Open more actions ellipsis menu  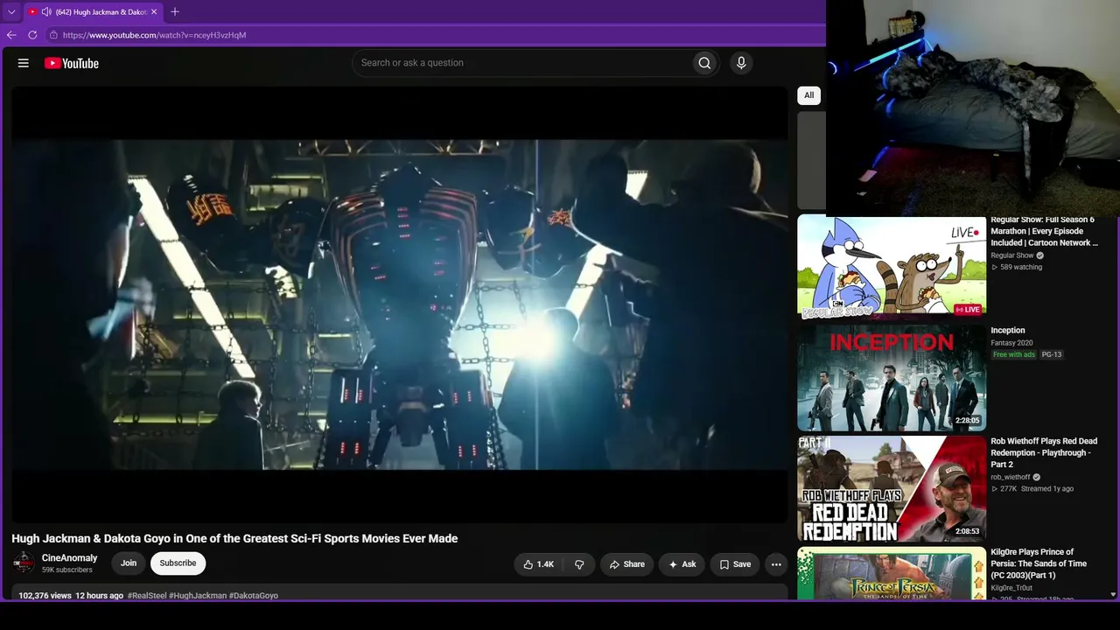click(x=776, y=564)
